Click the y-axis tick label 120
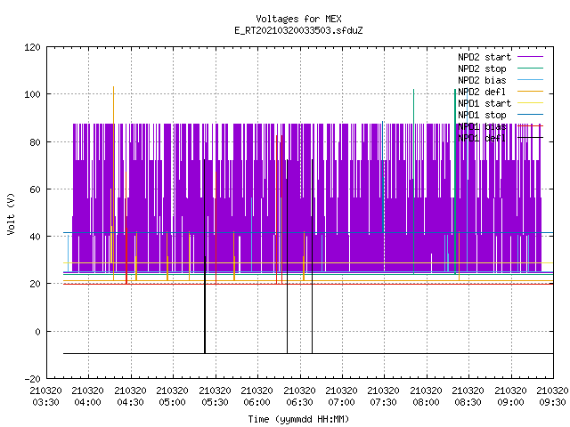 [x=32, y=47]
